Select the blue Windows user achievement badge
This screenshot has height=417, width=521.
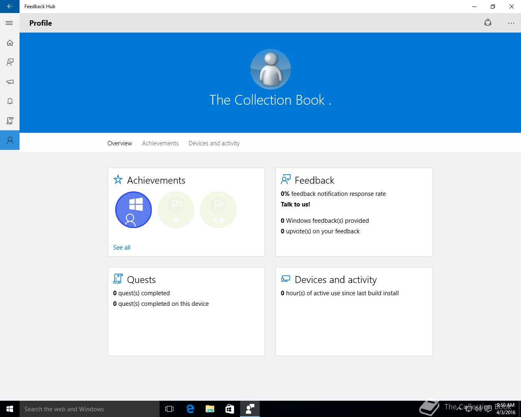[134, 210]
